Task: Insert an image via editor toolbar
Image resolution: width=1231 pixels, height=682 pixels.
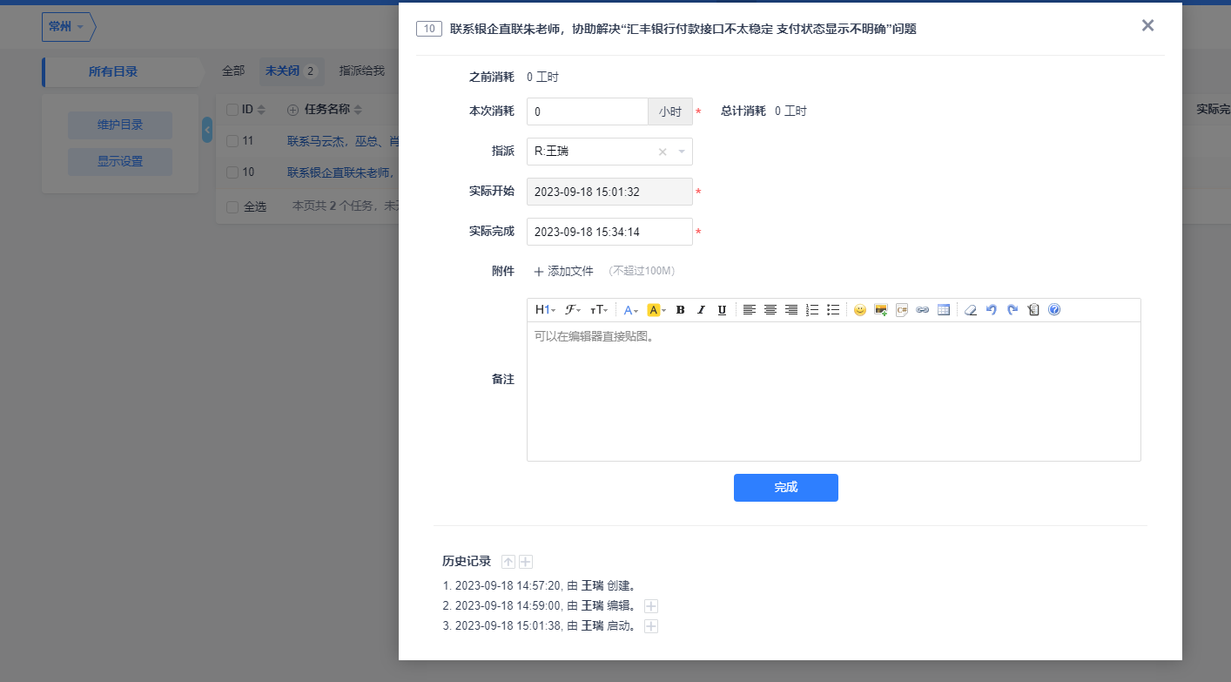Action: click(x=880, y=310)
